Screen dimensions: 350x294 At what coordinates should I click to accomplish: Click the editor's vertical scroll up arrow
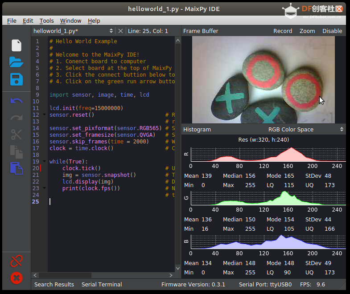[x=178, y=41]
